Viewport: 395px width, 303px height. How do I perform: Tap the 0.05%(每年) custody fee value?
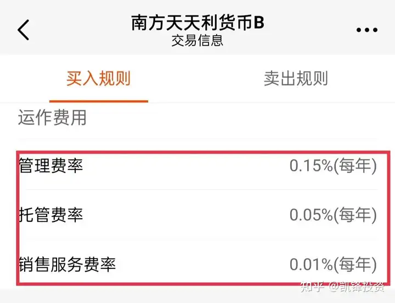point(333,215)
